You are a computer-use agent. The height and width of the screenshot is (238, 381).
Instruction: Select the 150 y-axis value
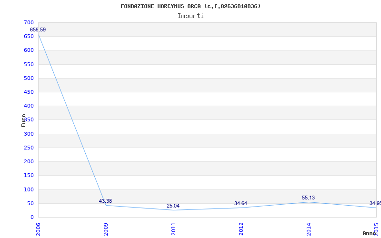(29, 175)
